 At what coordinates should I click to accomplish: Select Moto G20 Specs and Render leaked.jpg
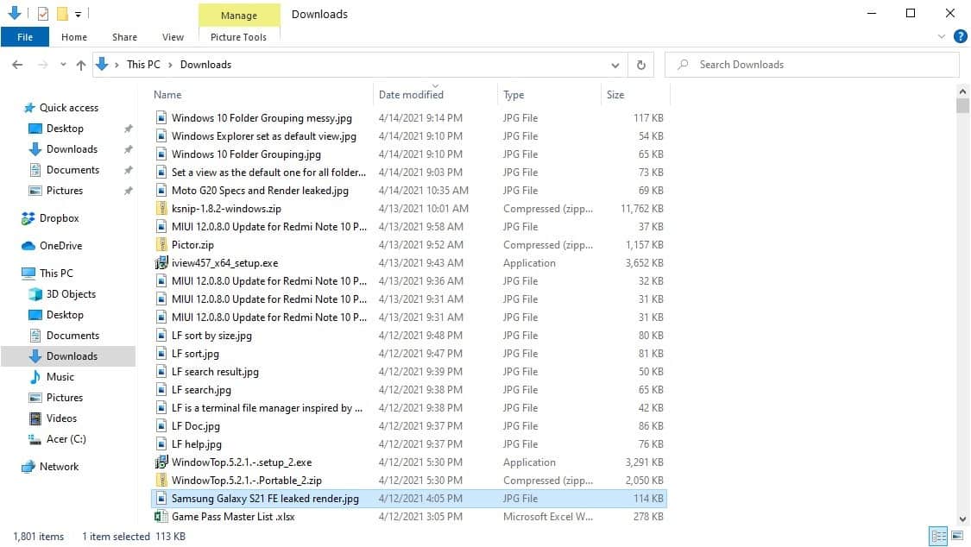[x=260, y=191]
